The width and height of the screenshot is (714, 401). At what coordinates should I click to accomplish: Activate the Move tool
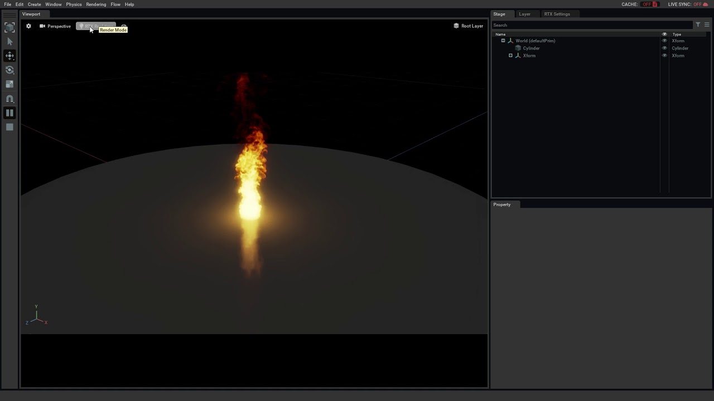coord(9,56)
